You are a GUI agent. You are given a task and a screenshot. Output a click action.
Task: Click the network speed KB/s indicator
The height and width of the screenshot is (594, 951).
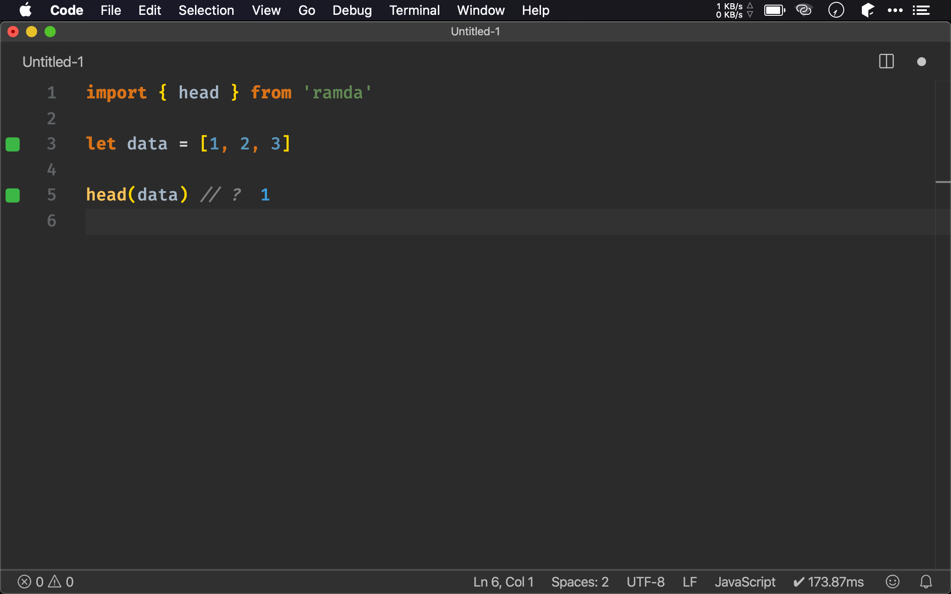(x=734, y=10)
